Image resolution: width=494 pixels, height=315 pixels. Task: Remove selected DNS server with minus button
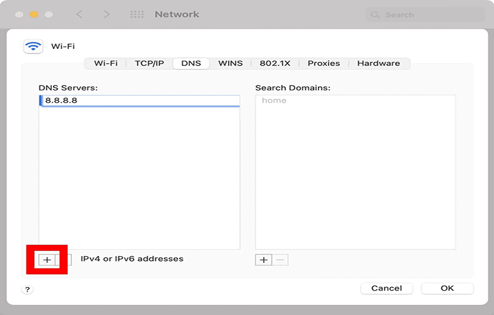[x=67, y=260]
